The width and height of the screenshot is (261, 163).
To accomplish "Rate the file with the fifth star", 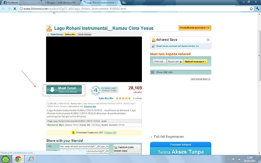I will pos(129,98).
